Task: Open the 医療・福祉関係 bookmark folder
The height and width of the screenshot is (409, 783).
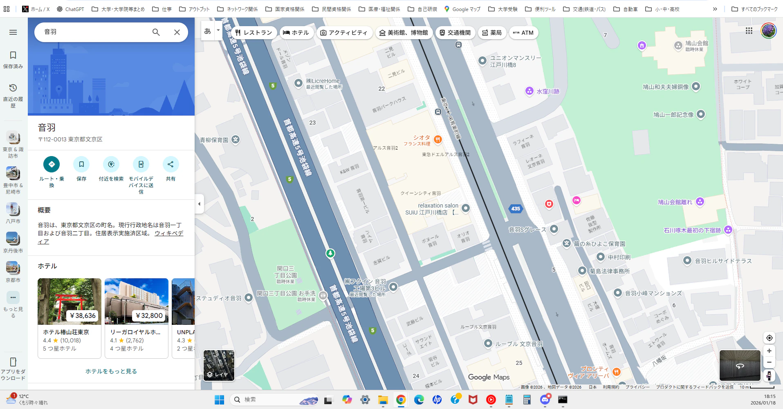Action: [379, 9]
